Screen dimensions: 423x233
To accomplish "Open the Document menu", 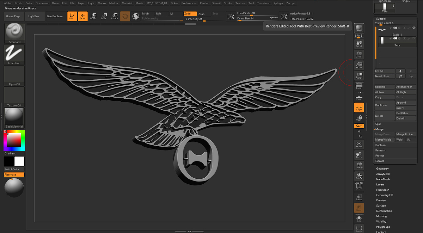I will point(42,3).
